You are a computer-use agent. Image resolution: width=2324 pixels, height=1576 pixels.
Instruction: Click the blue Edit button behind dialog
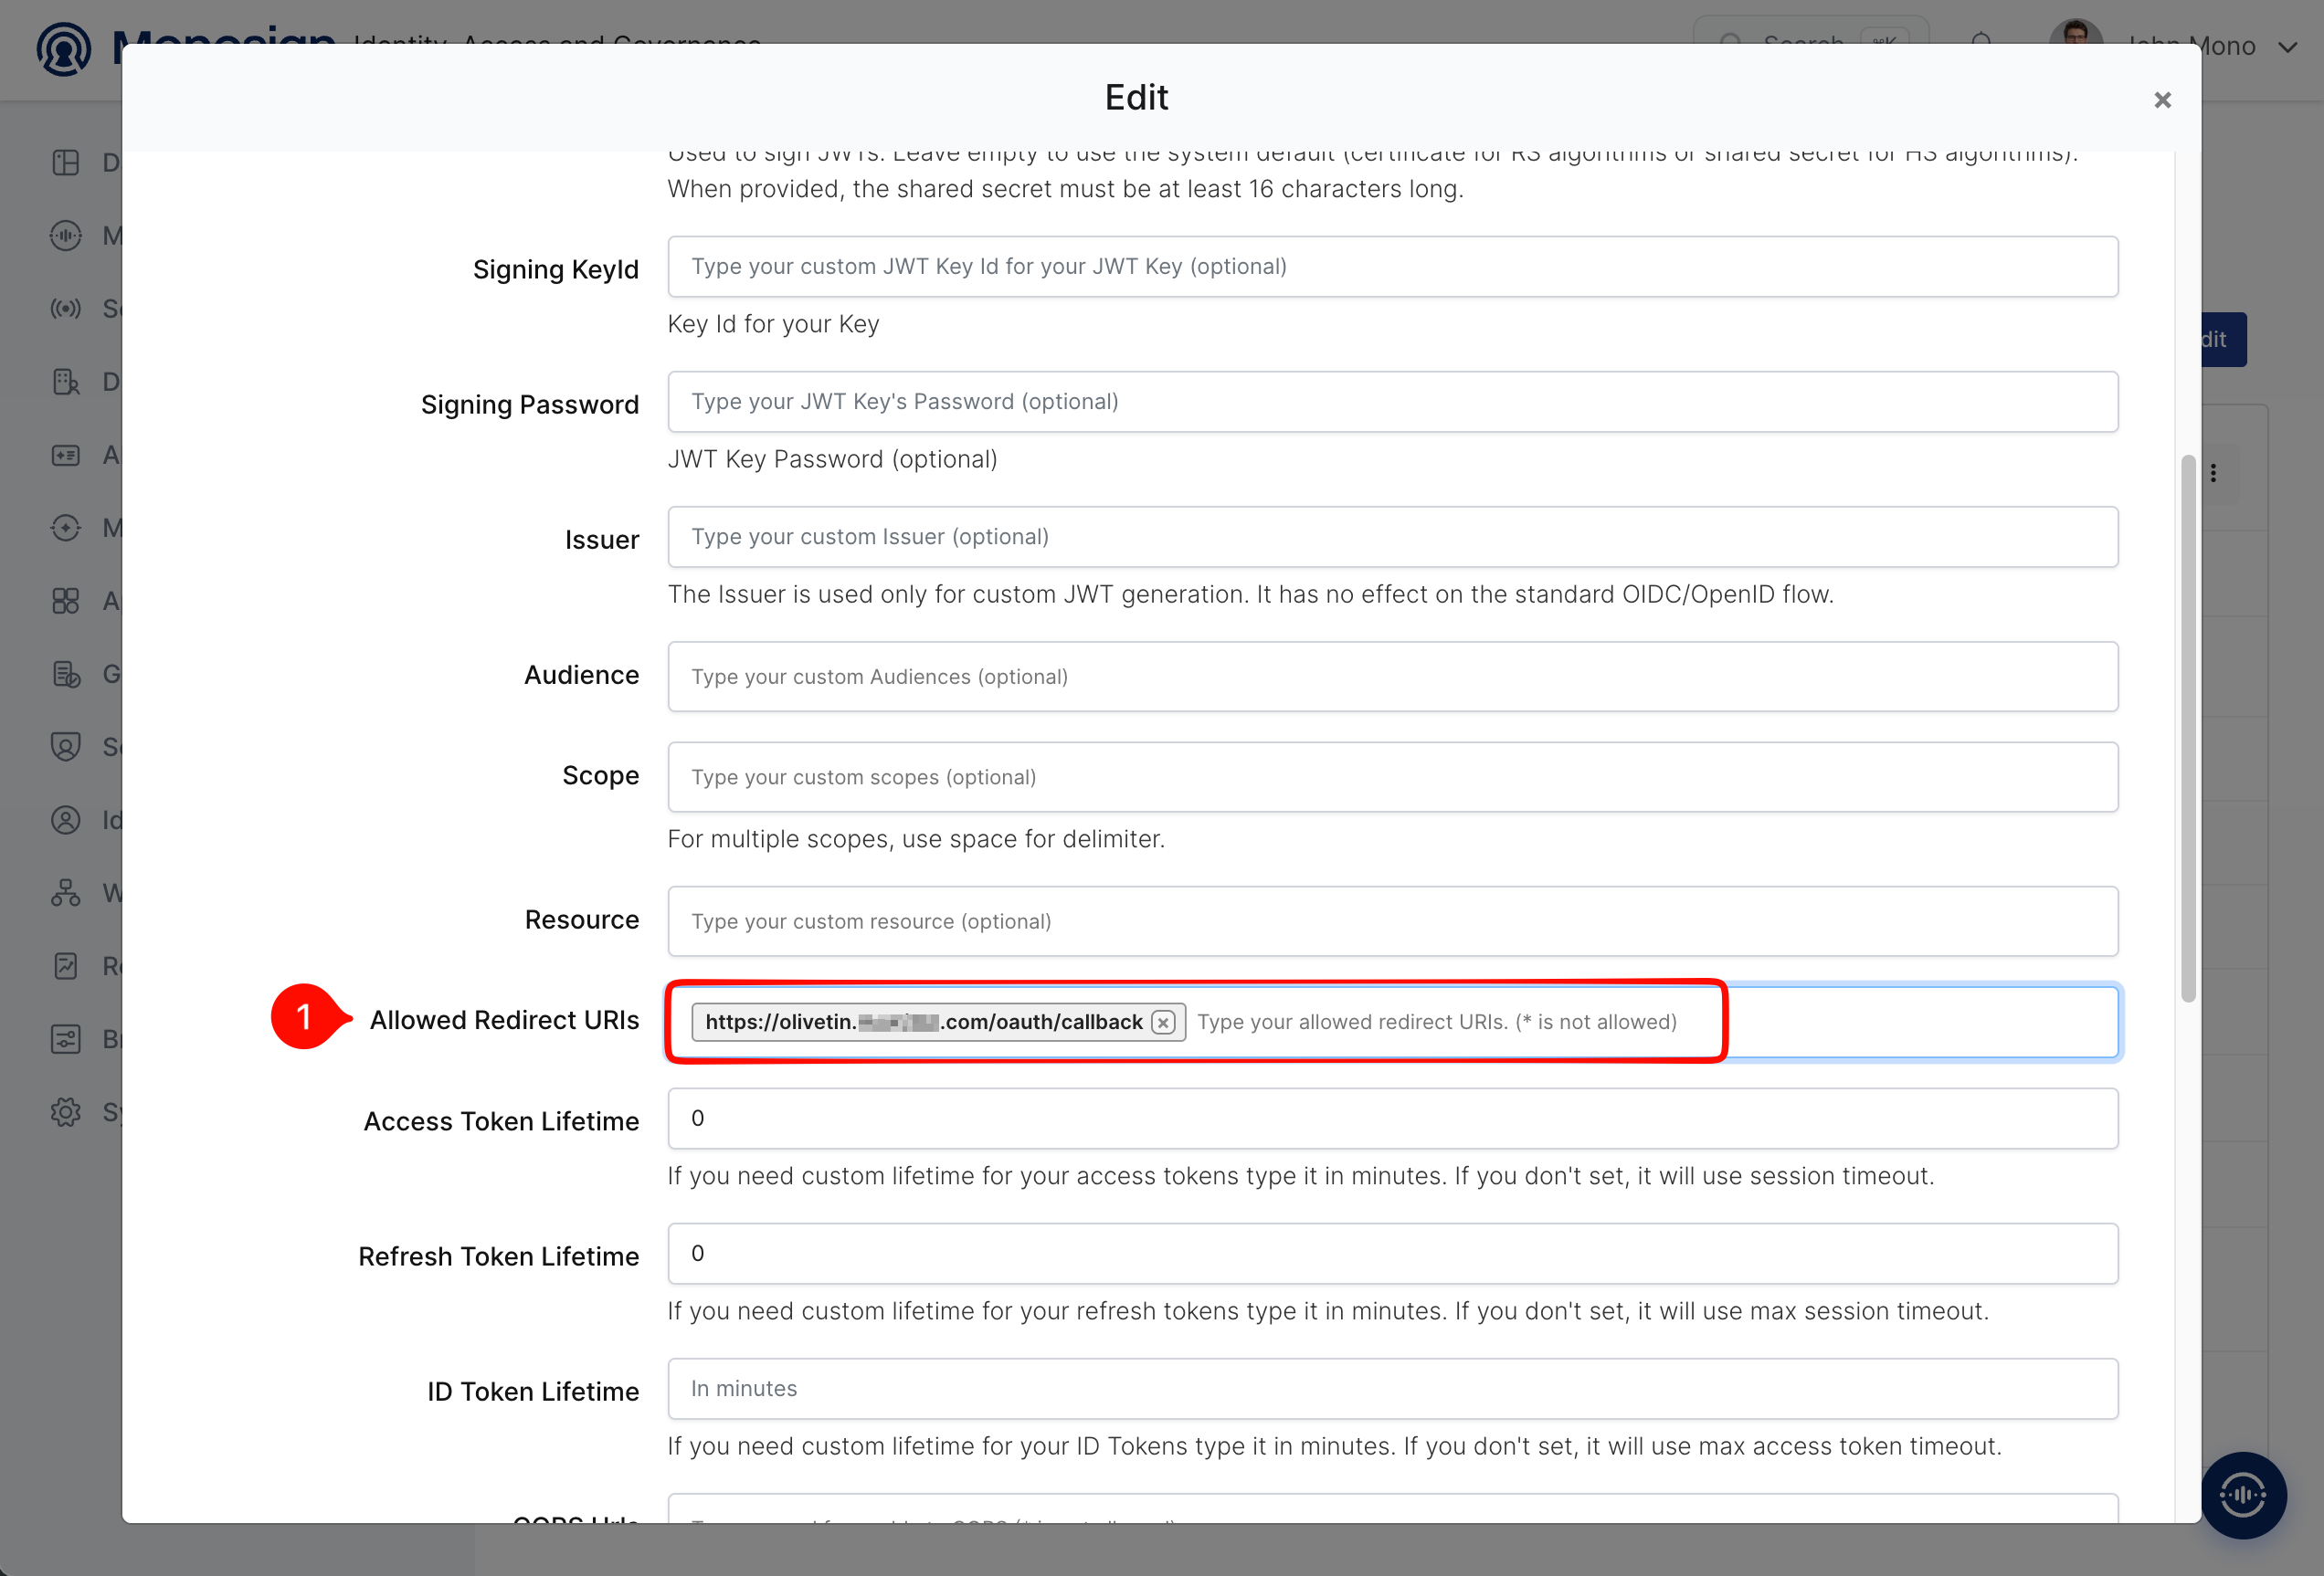pos(2224,340)
